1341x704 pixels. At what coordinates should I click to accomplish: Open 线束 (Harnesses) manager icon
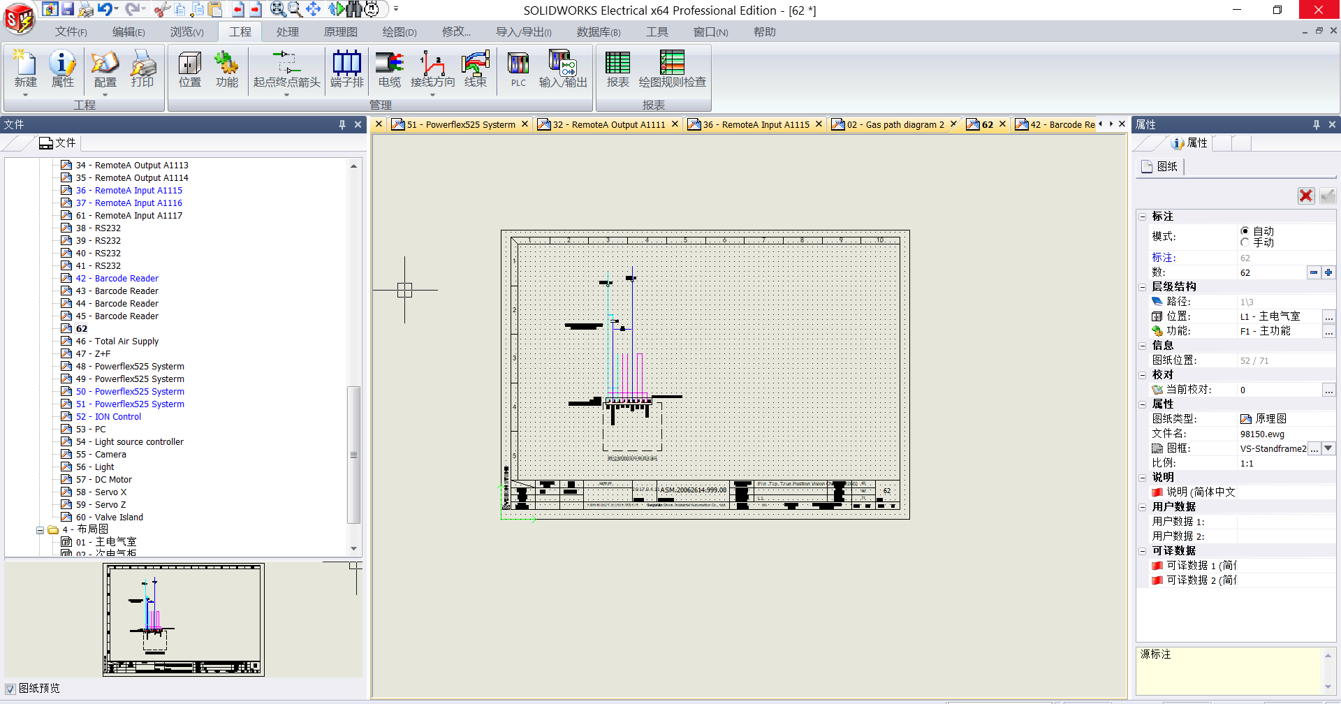tap(476, 68)
